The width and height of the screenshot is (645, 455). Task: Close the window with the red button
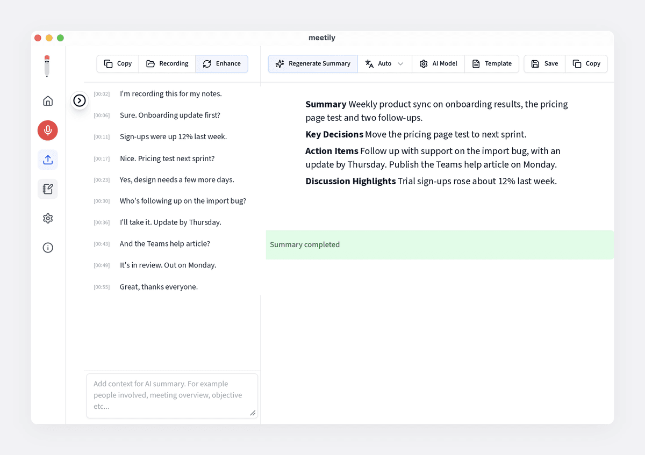38,38
